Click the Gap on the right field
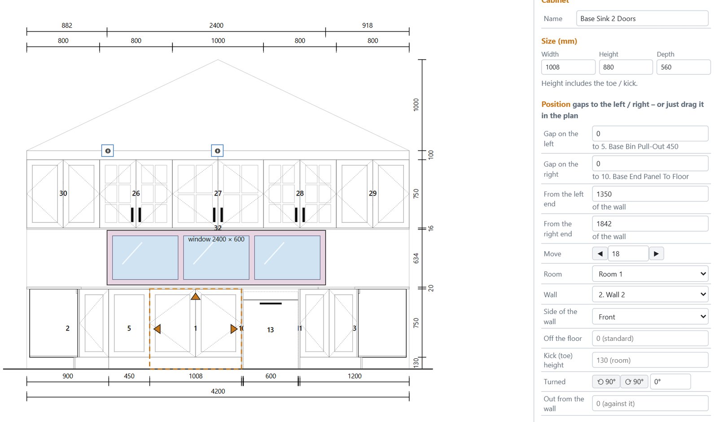Screen dimensions: 718x422 pyautogui.click(x=650, y=164)
